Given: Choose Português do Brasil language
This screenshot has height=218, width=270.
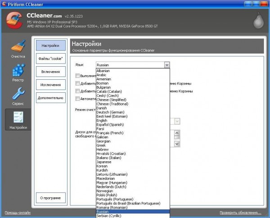Looking at the screenshot, I should (x=133, y=203).
